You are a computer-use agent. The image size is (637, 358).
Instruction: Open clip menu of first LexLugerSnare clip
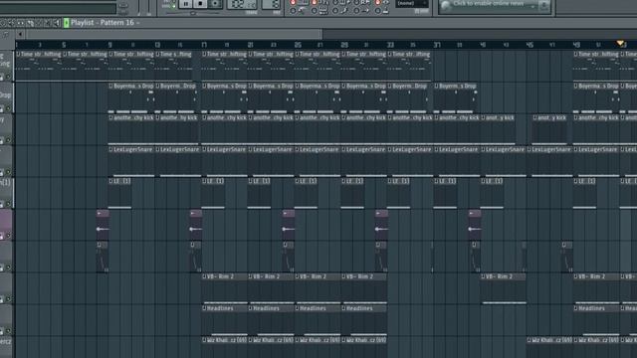(110, 150)
